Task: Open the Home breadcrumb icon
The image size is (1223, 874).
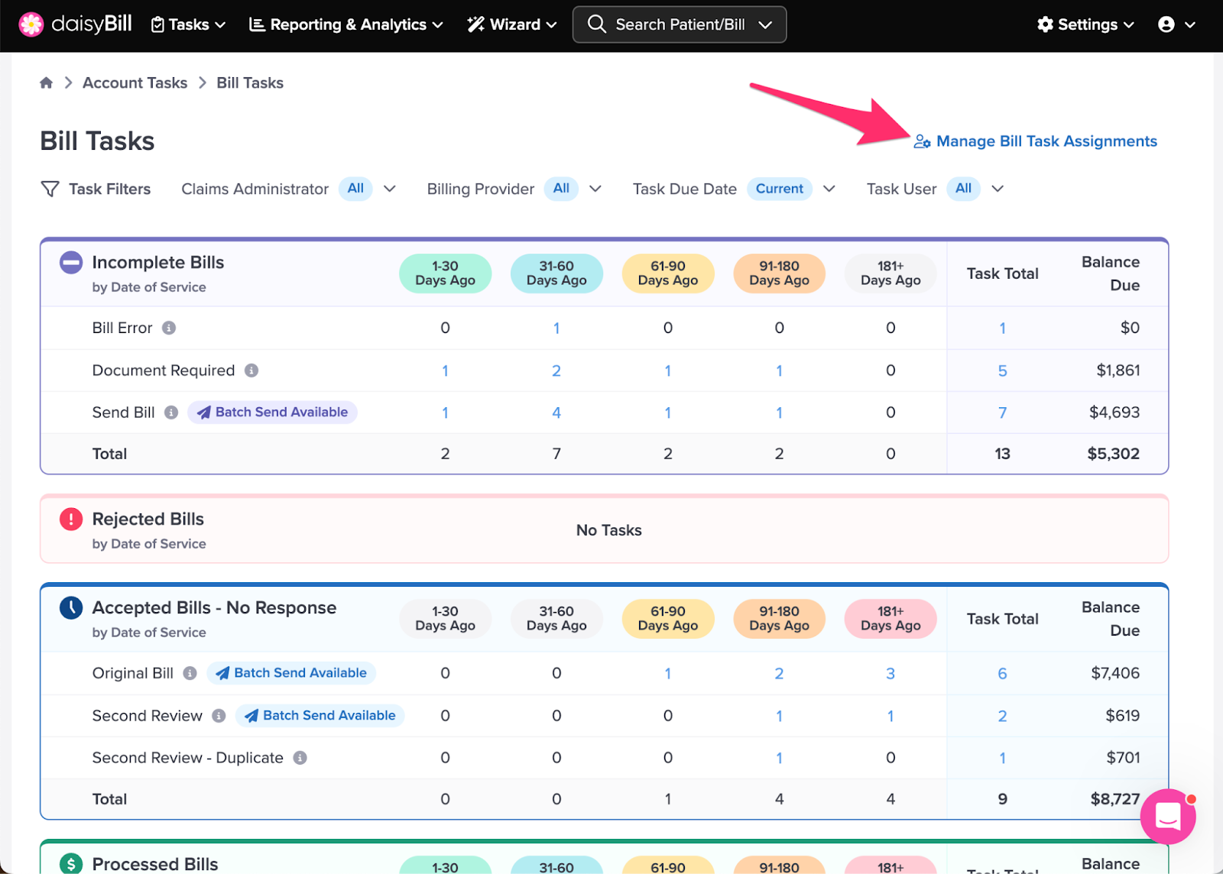Action: (x=47, y=83)
